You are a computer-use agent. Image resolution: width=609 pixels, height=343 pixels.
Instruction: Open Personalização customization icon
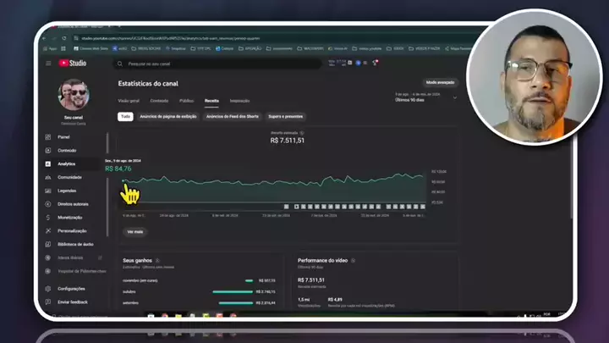click(x=49, y=230)
